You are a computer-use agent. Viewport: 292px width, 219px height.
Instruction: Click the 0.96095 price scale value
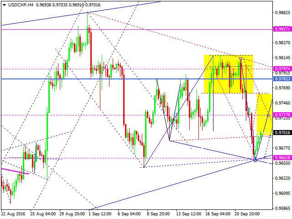282,193
